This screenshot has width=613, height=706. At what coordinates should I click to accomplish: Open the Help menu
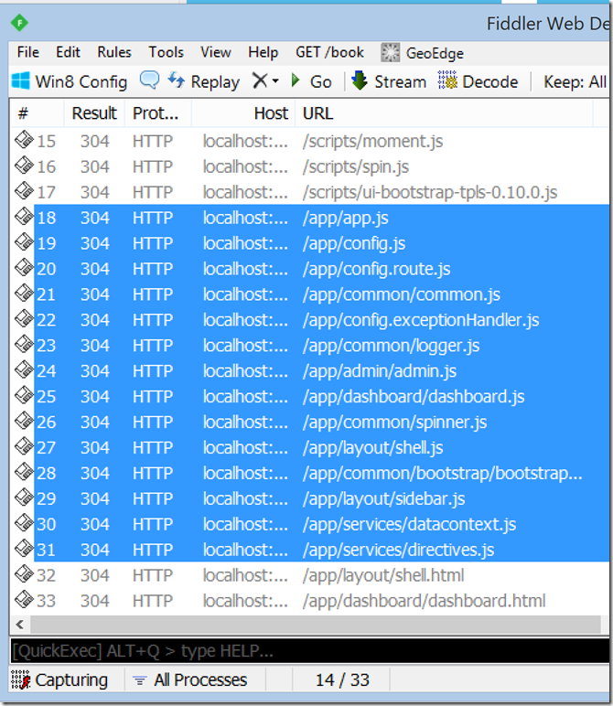pyautogui.click(x=263, y=52)
